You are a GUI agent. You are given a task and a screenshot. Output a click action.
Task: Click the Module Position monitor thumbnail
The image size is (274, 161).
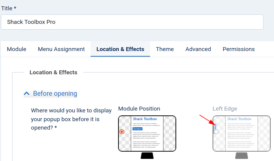pos(147,137)
